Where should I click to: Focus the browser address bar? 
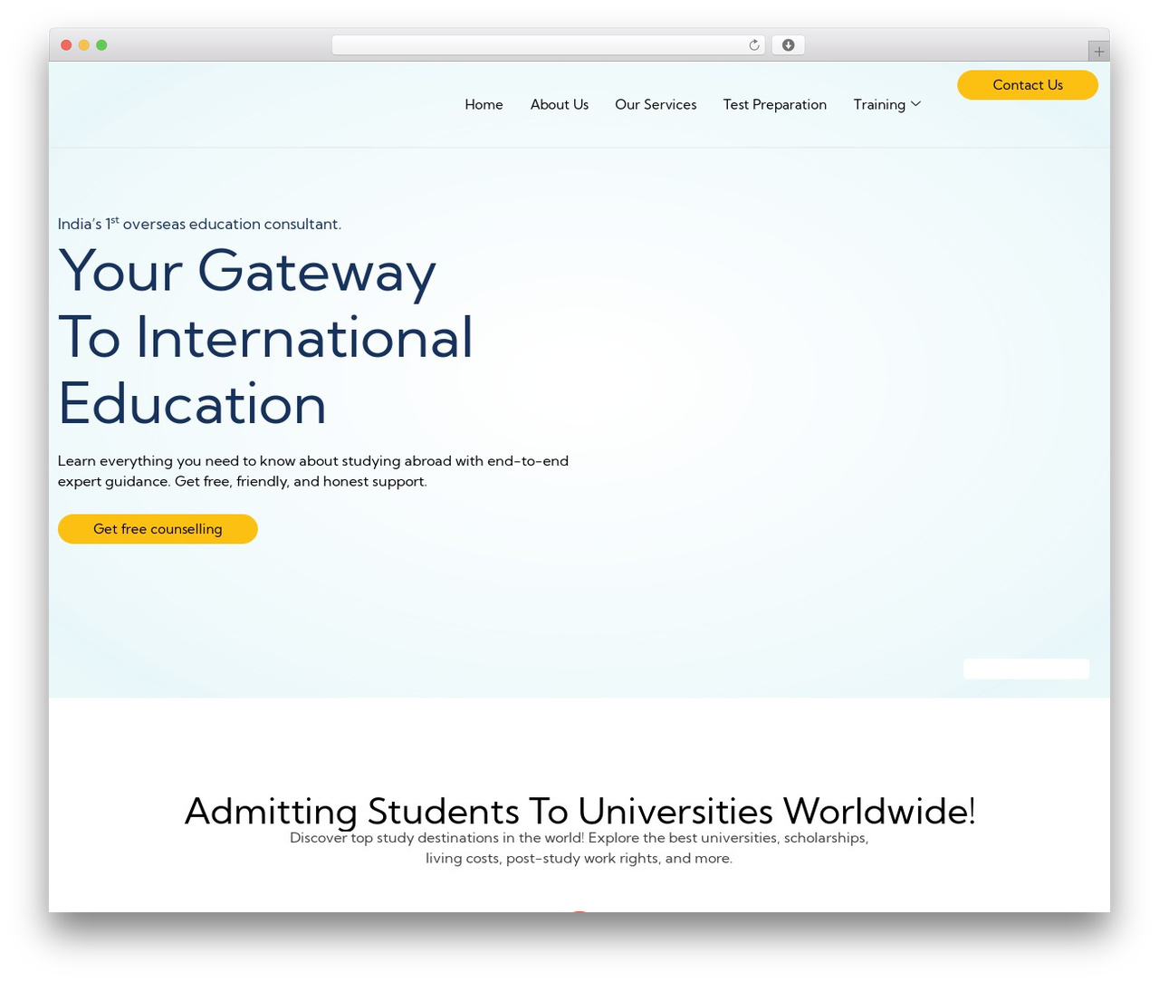[549, 45]
